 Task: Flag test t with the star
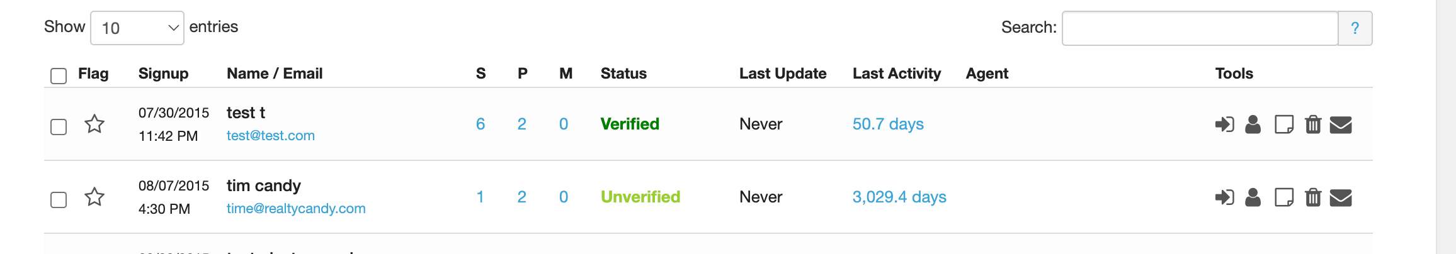click(94, 124)
